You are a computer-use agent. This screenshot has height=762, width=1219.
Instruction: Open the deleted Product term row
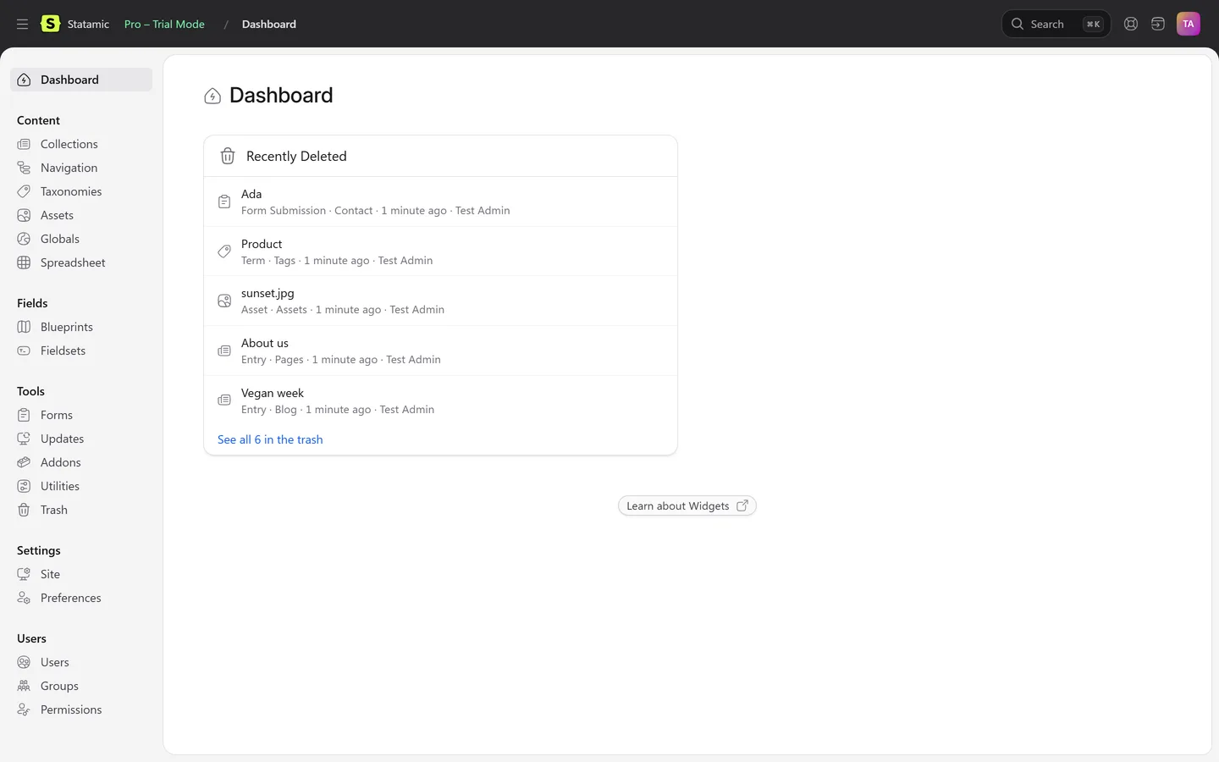point(440,251)
